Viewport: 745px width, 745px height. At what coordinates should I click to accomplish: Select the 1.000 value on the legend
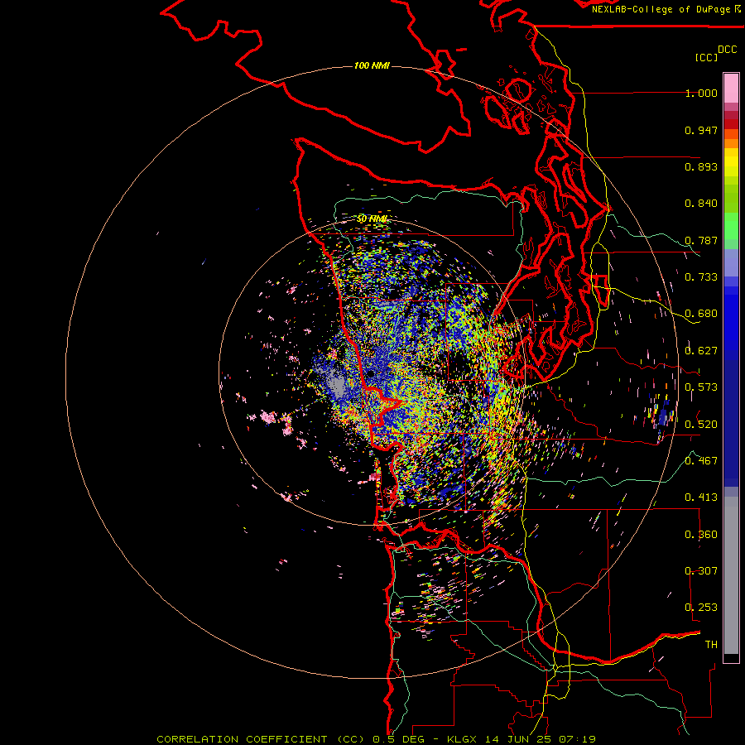[x=701, y=93]
